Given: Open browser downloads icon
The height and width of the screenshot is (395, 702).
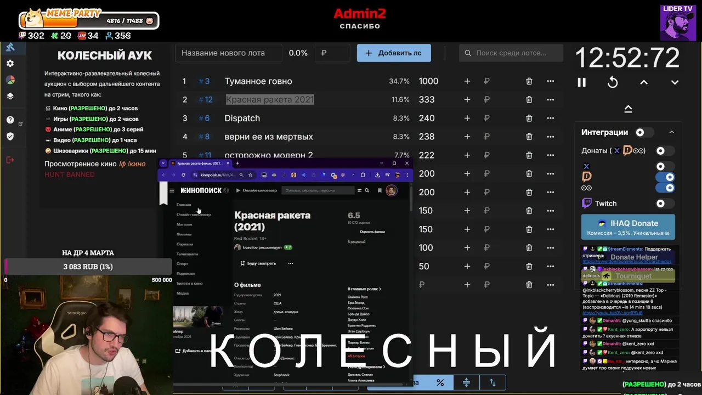Looking at the screenshot, I should pos(377,175).
